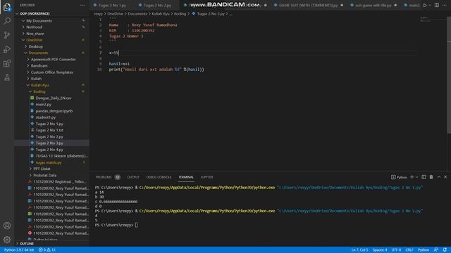
Task: Open the PROBLEMS panel tab
Action: tap(108, 177)
